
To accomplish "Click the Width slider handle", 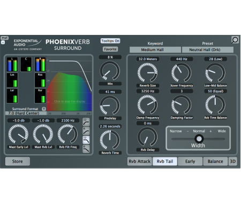I will (199, 139).
